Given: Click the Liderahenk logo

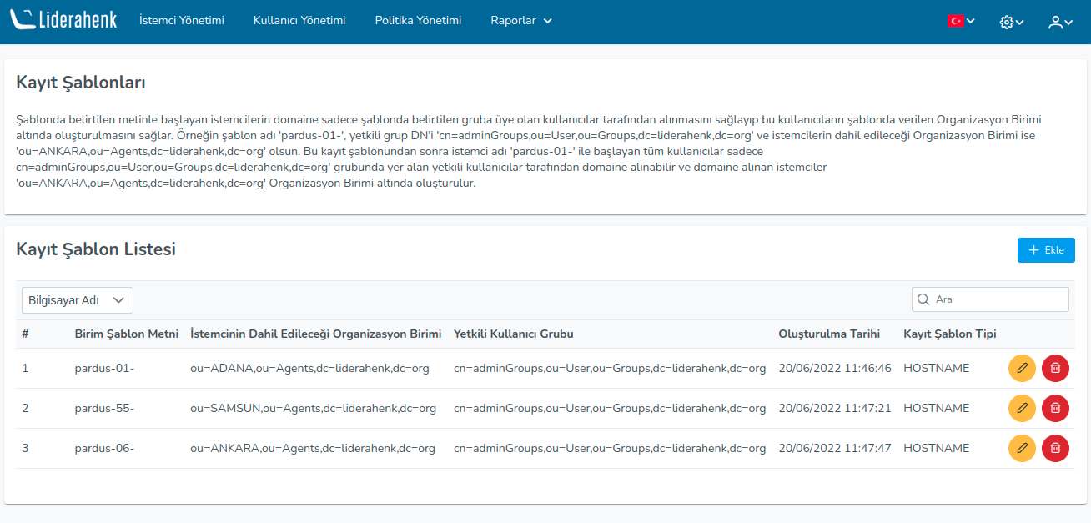Looking at the screenshot, I should tap(63, 18).
